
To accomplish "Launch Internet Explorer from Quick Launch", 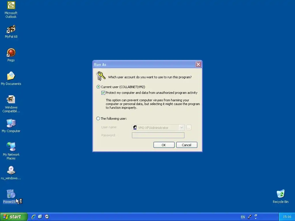I will [x=34, y=217].
